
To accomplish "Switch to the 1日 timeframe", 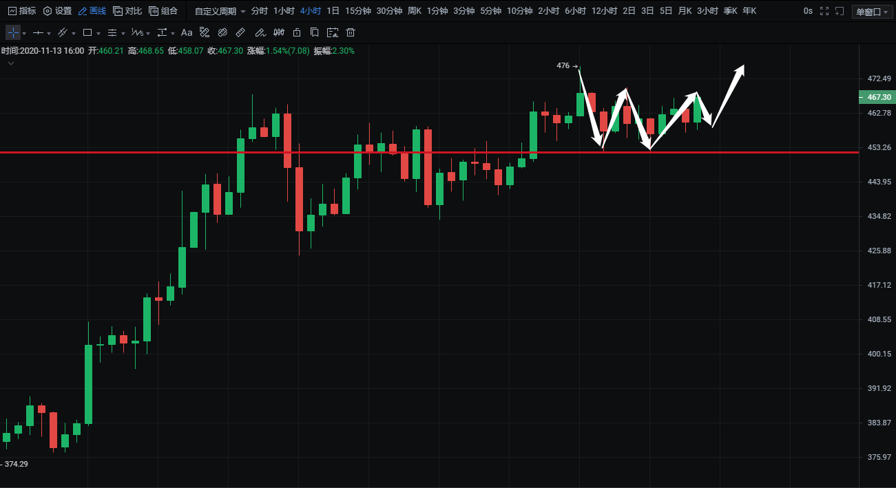I will click(333, 11).
